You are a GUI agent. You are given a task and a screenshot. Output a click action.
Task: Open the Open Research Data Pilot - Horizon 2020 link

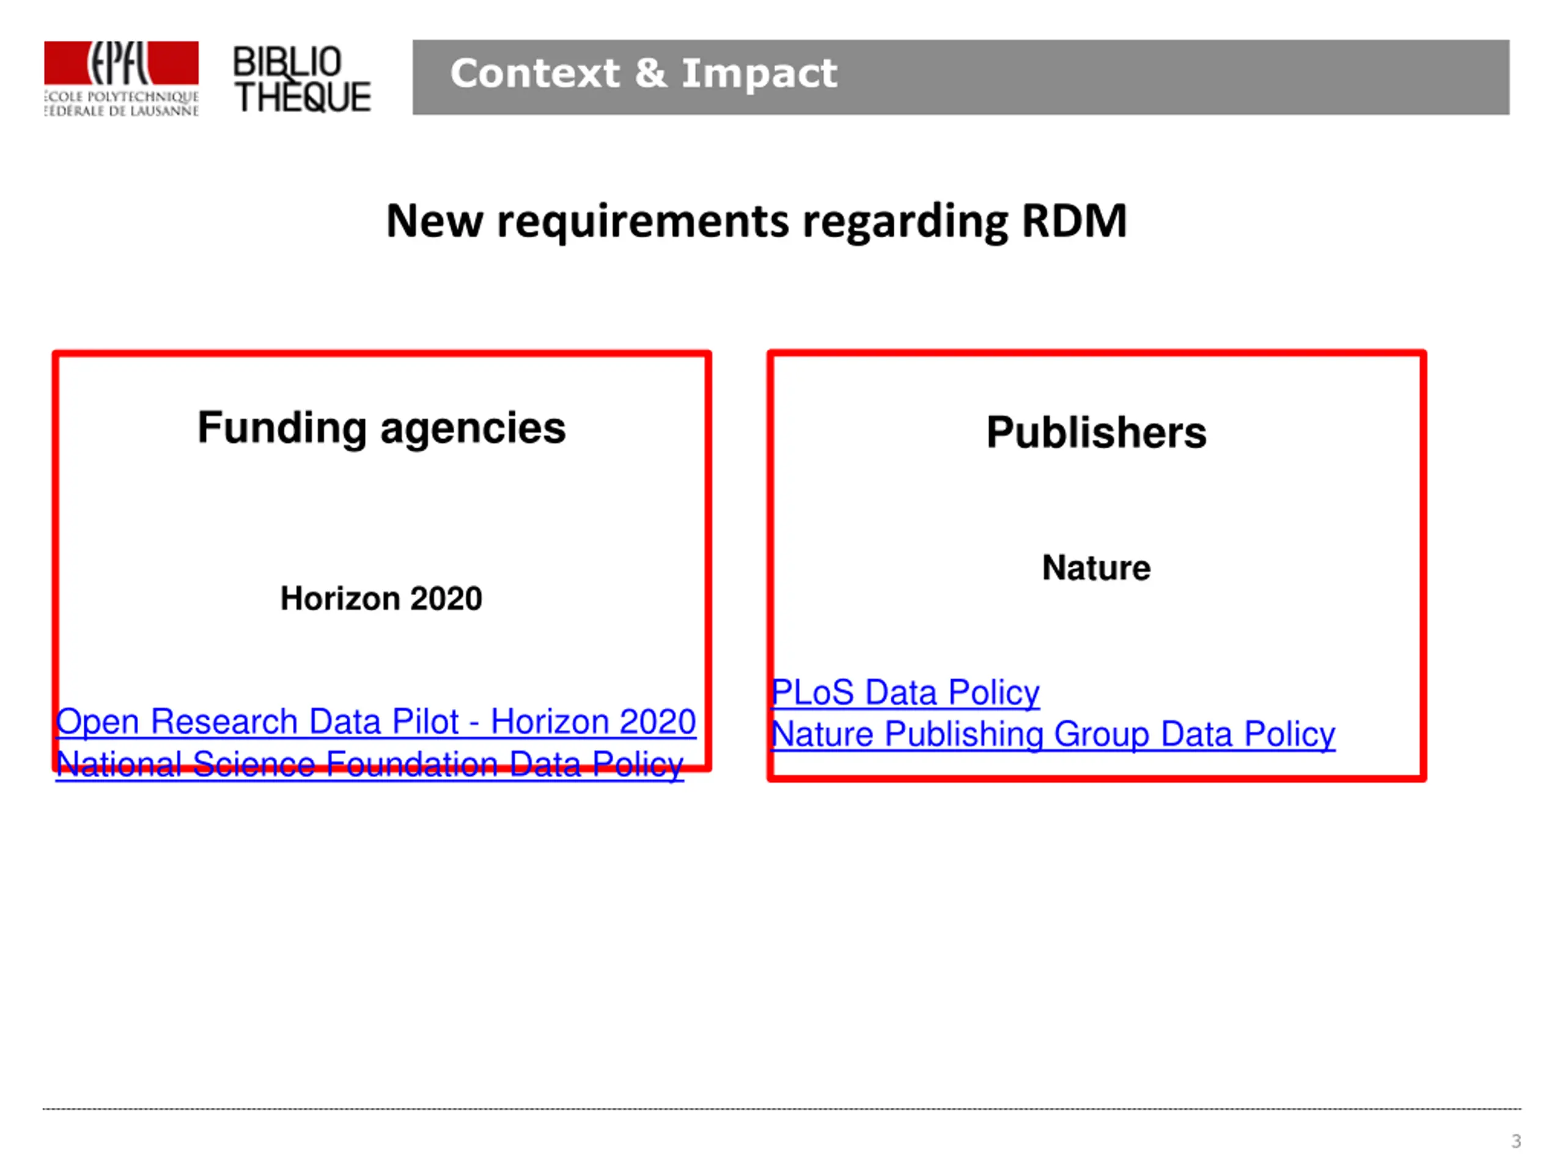[x=376, y=723]
